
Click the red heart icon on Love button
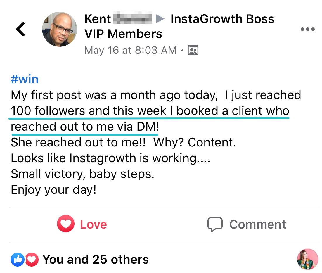point(66,224)
